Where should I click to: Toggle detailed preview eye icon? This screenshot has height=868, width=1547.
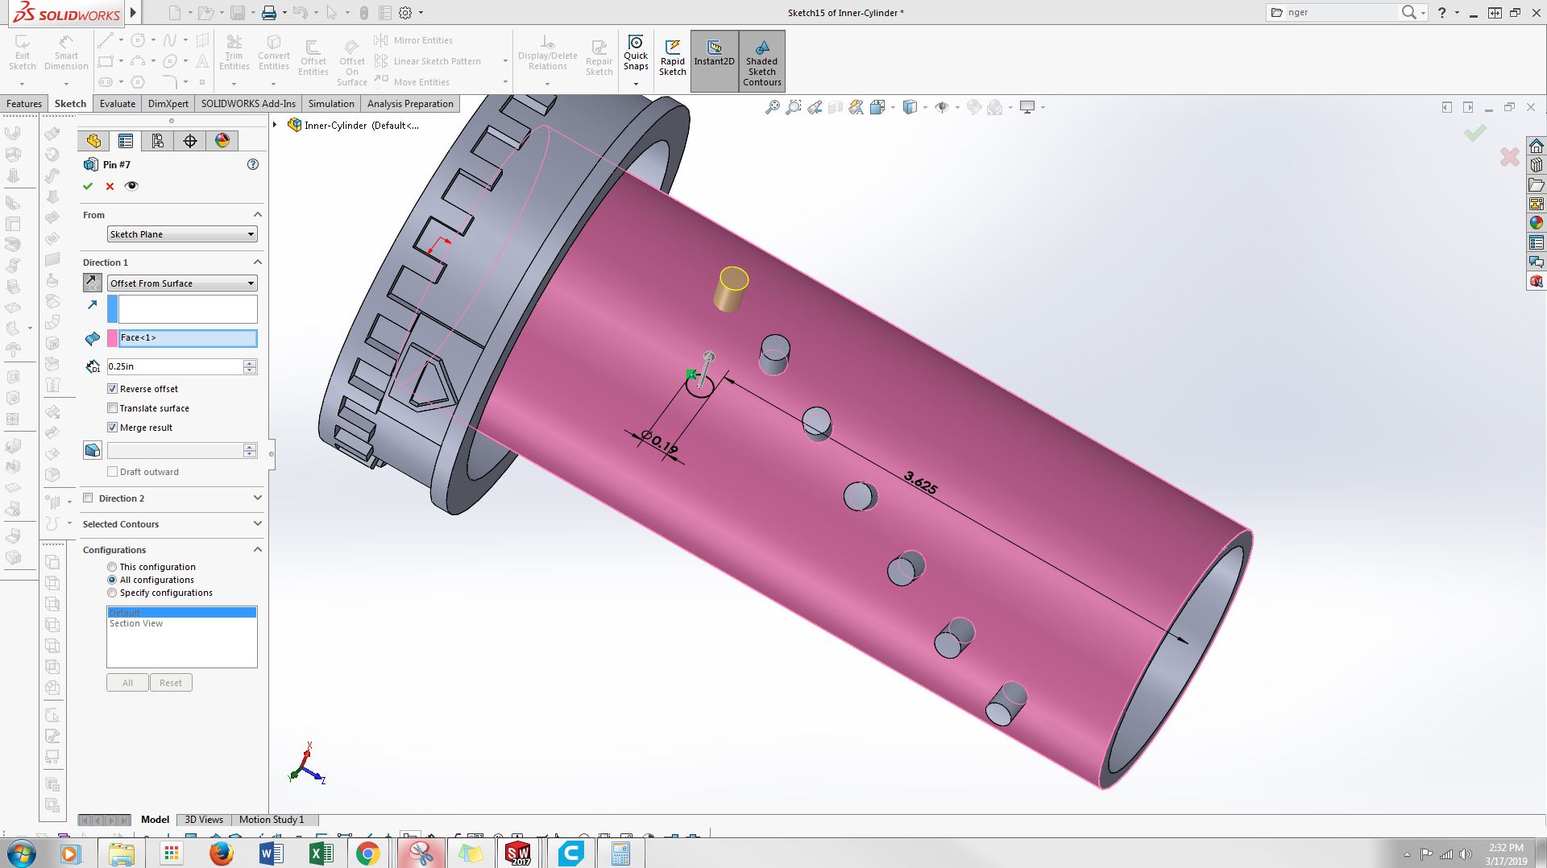(x=131, y=186)
